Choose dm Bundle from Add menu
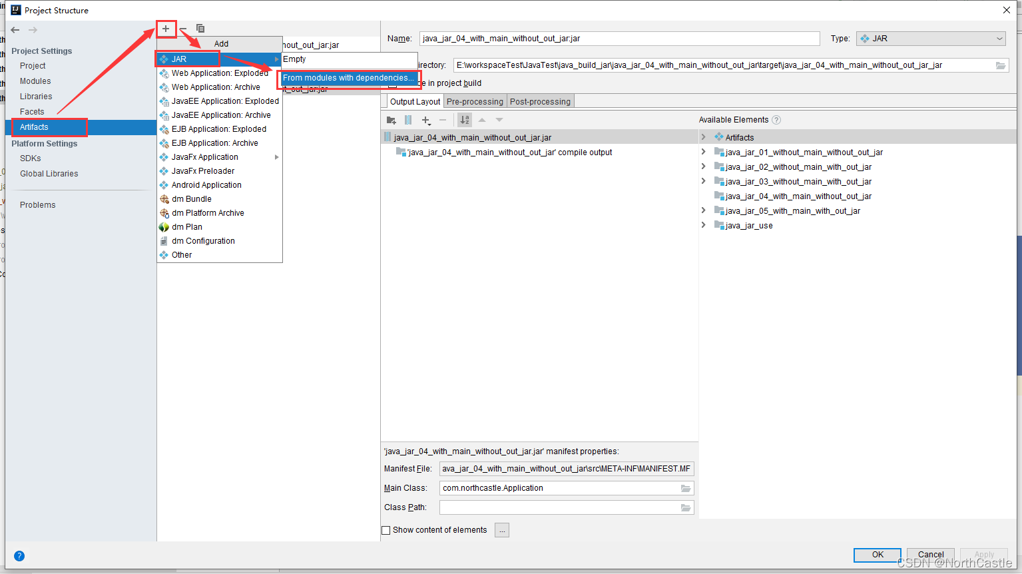The image size is (1022, 574). 220,199
